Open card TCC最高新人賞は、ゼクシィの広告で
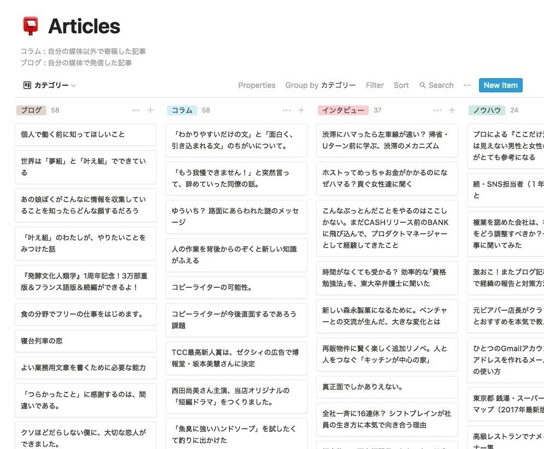The width and height of the screenshot is (544, 449). [236, 358]
